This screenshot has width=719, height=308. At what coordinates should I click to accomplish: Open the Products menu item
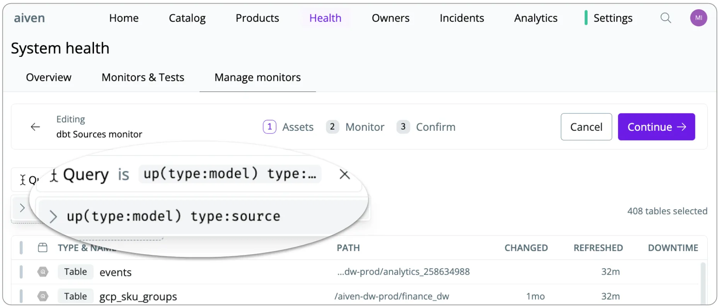(x=257, y=18)
